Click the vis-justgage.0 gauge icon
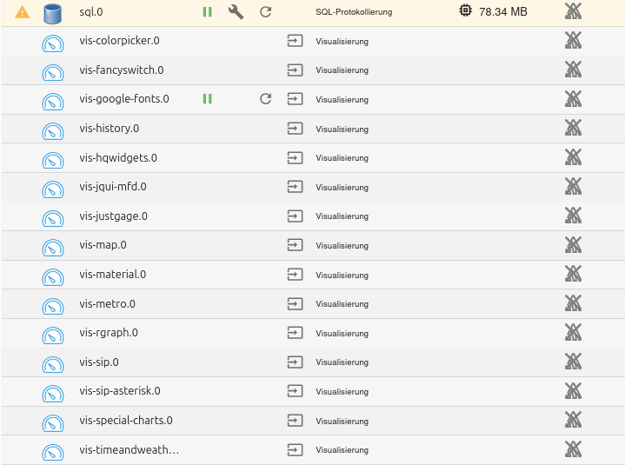The width and height of the screenshot is (625, 465). (x=53, y=216)
